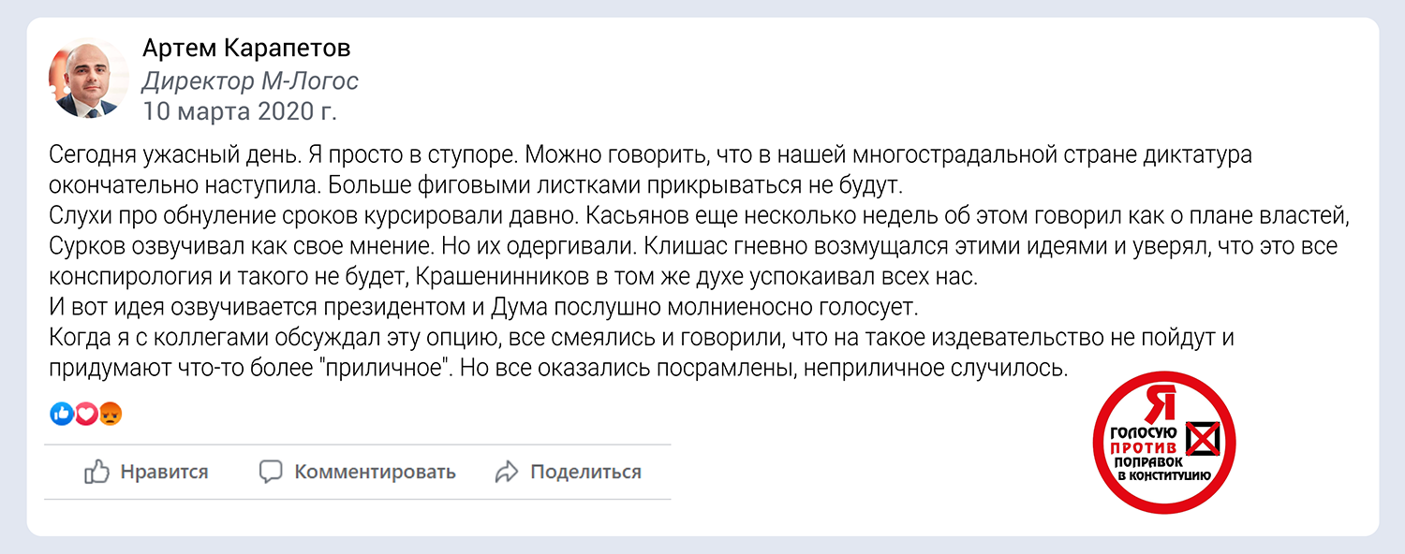
Task: Click the thumbs-up icon beside Нравится
Action: (96, 472)
